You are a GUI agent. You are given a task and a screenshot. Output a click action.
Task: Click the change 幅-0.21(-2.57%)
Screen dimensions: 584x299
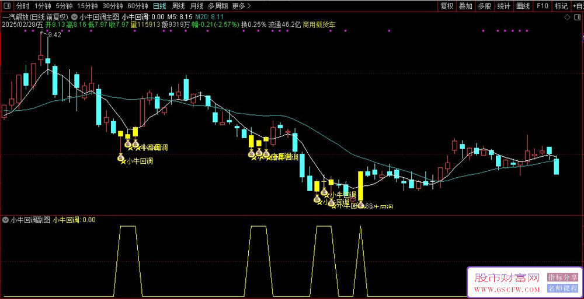click(215, 25)
